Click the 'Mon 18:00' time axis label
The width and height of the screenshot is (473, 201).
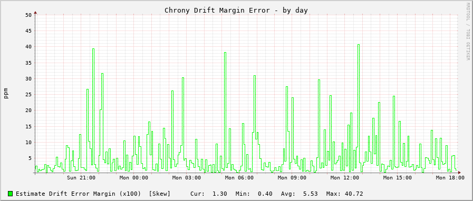[450, 178]
